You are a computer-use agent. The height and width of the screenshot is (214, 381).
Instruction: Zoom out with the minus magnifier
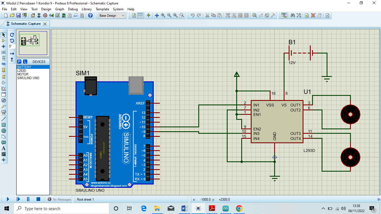[169, 16]
